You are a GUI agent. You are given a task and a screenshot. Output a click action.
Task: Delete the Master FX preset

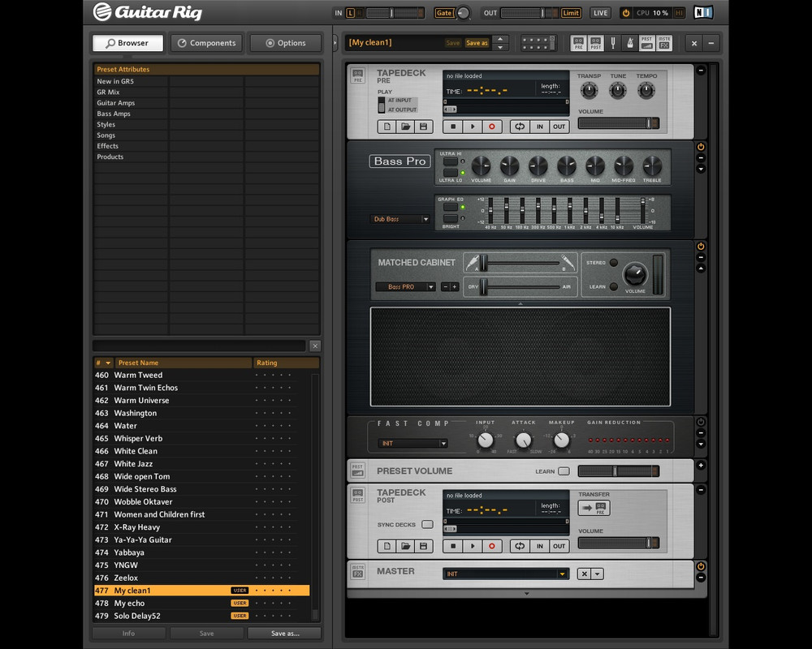click(584, 574)
